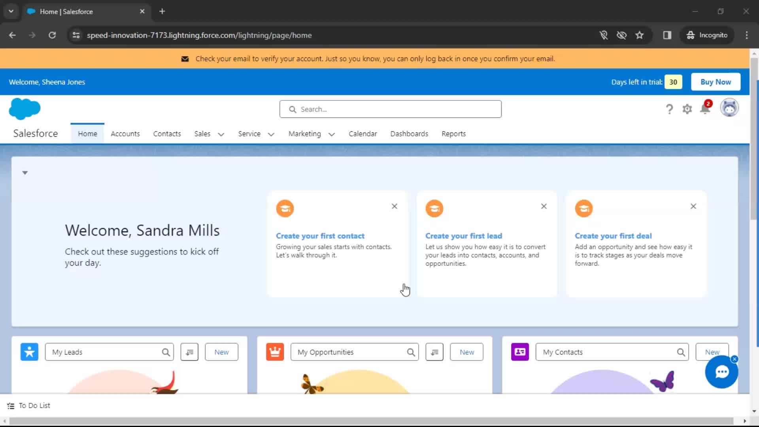Click the Salesforce cloud logo icon
Viewport: 759px width, 427px height.
tap(25, 109)
